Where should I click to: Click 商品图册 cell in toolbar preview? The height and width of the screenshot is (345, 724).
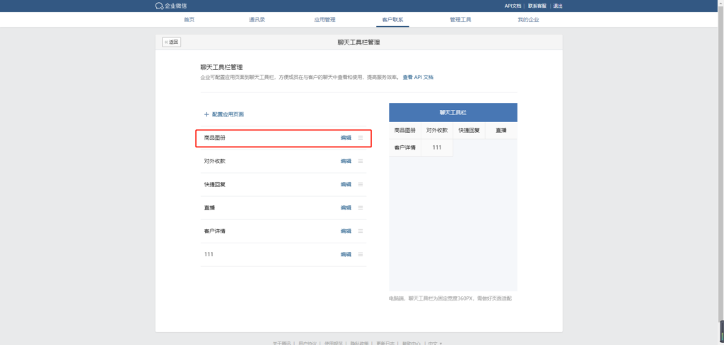(x=405, y=131)
